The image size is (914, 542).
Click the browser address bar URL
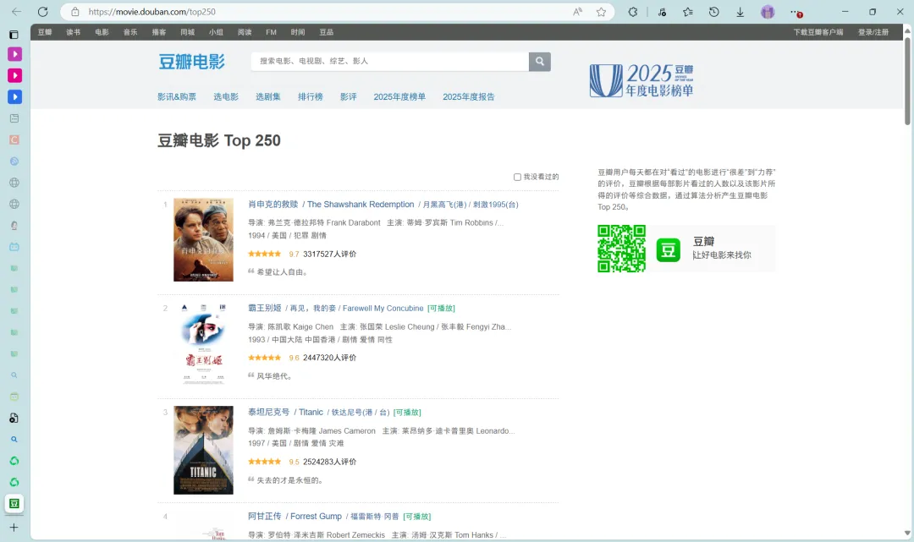(152, 12)
